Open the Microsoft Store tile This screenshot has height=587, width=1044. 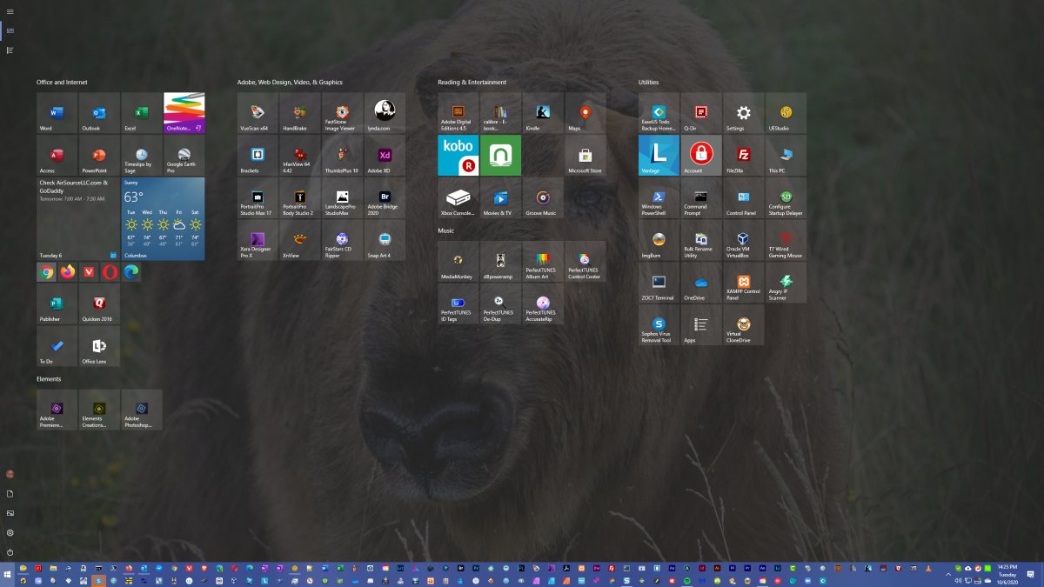[x=586, y=156]
